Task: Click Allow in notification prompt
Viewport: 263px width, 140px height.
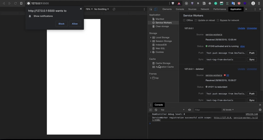Action: (75, 24)
